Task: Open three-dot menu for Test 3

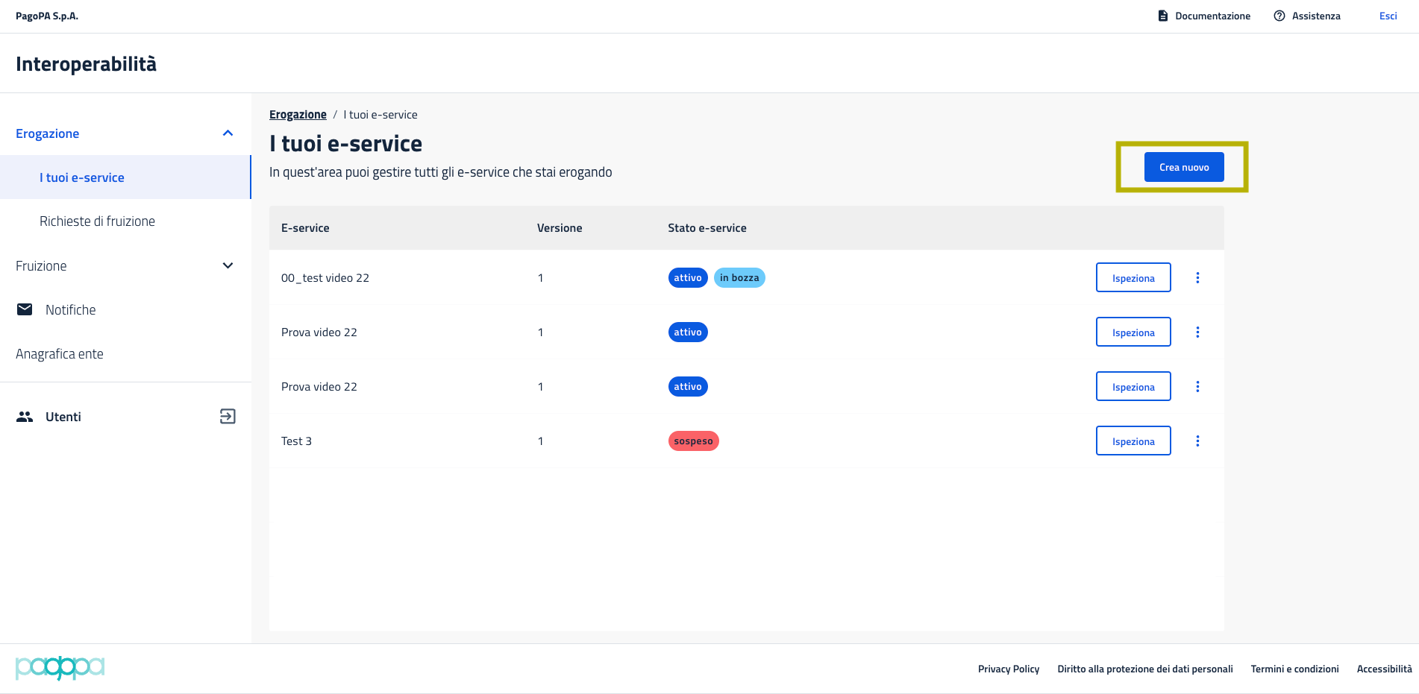Action: 1197,441
